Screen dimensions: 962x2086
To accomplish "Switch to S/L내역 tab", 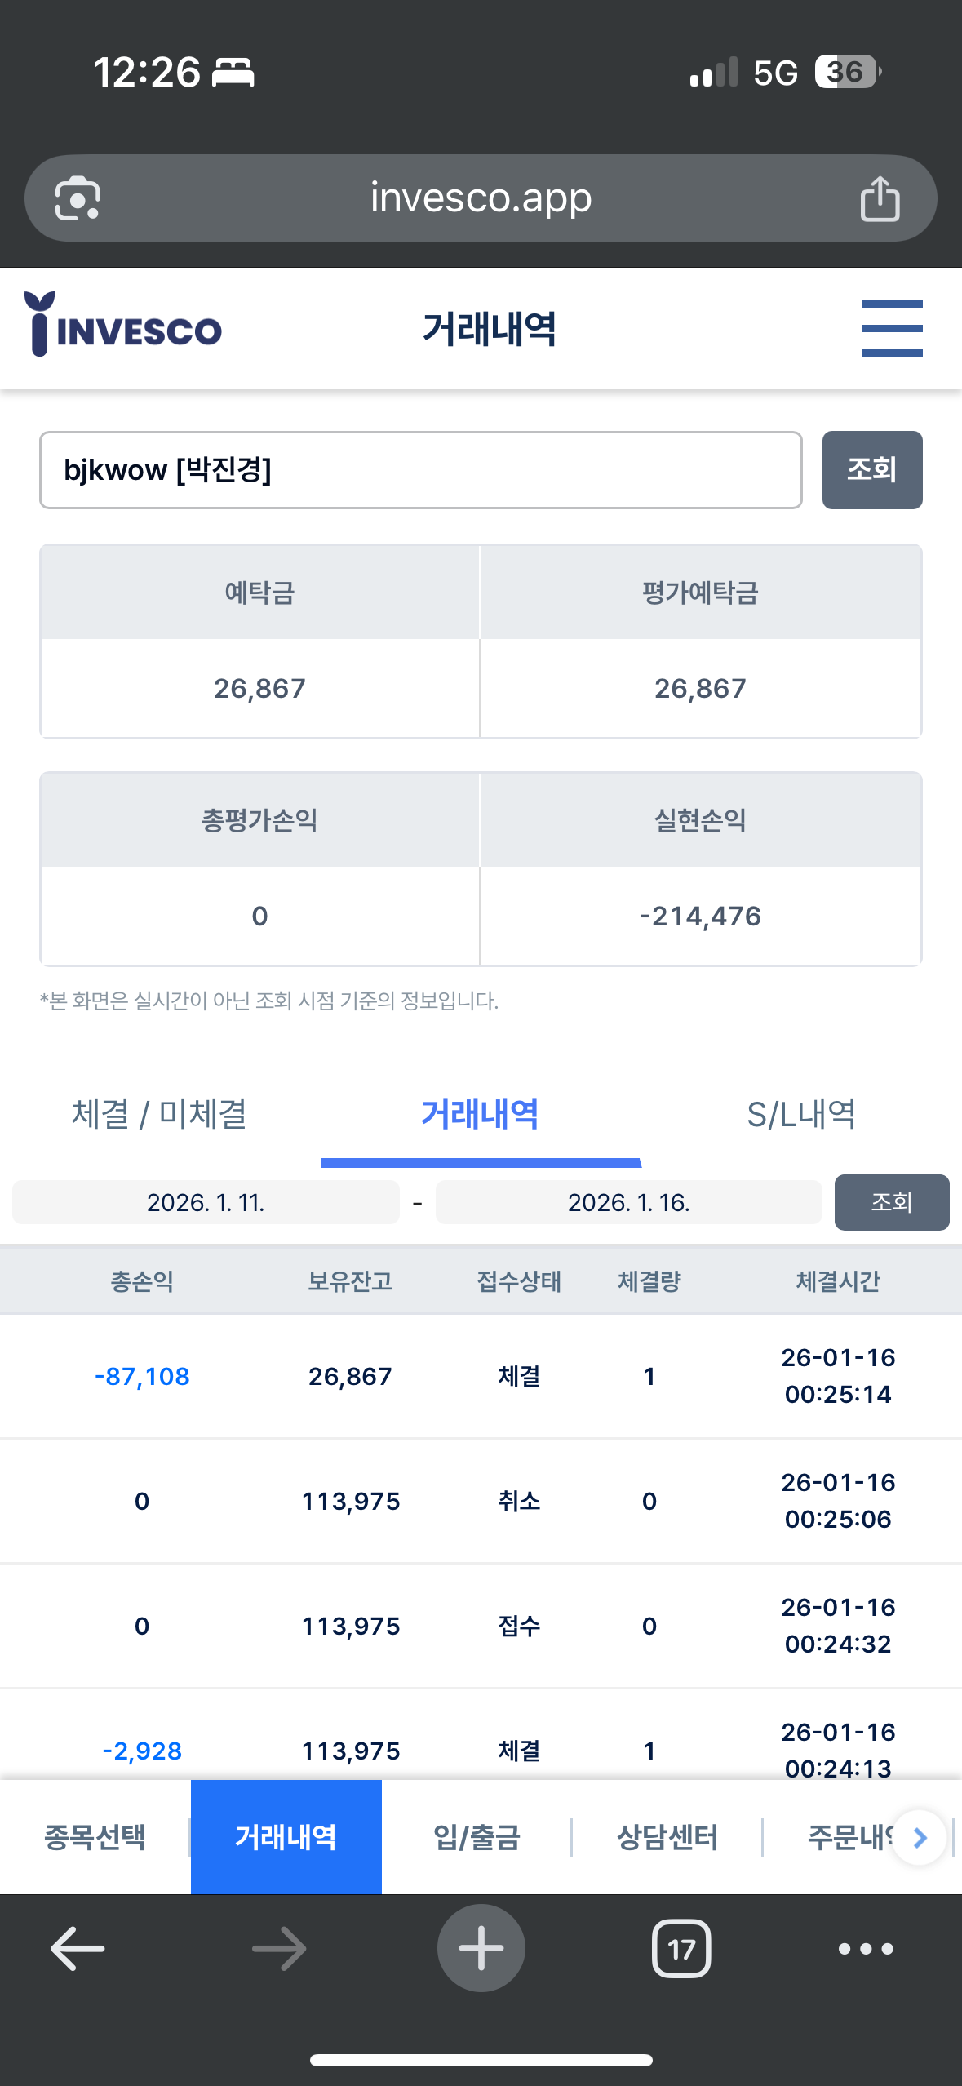I will click(801, 1114).
